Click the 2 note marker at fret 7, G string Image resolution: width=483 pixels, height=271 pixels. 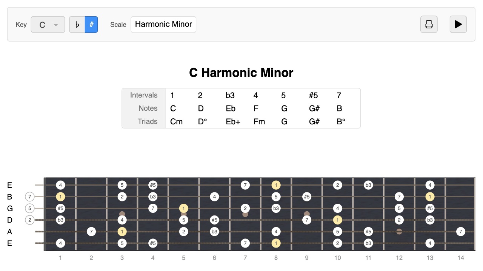pyautogui.click(x=245, y=208)
